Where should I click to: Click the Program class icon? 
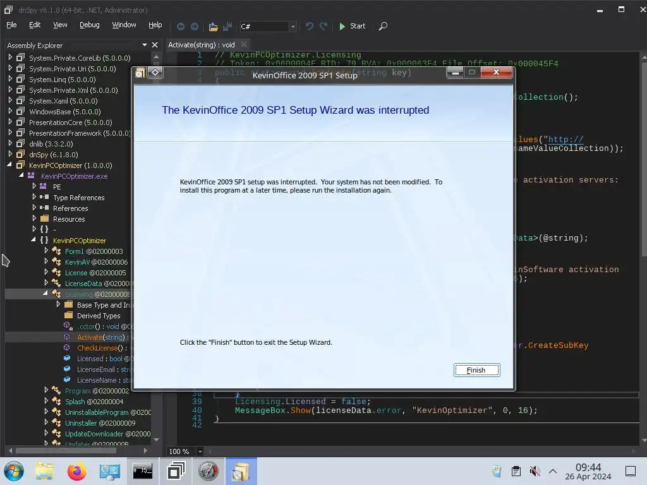[56, 390]
